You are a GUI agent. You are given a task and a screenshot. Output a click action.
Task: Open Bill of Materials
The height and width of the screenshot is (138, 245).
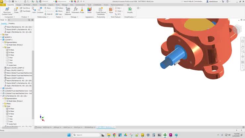pos(68,11)
